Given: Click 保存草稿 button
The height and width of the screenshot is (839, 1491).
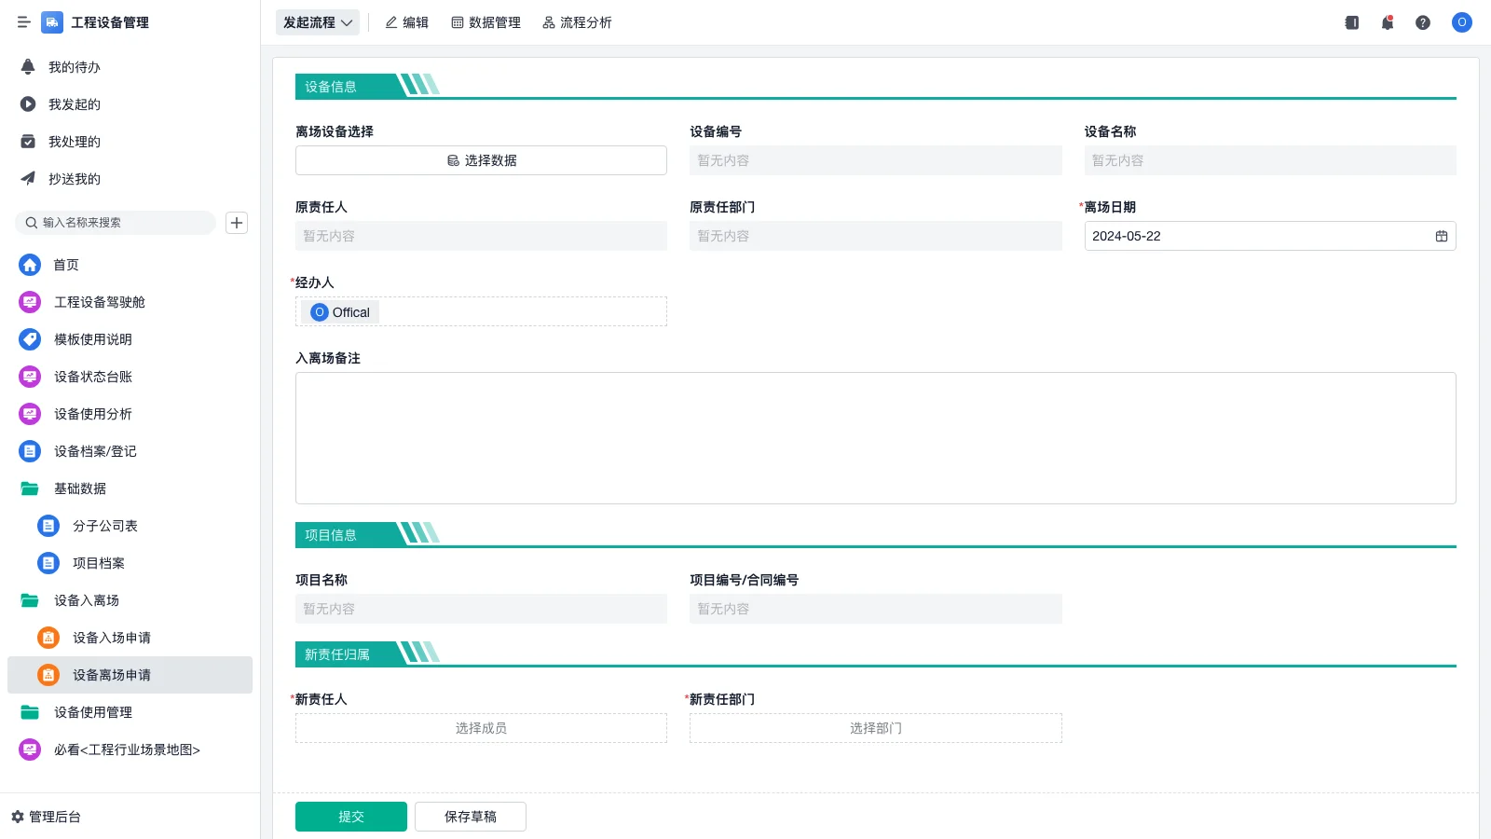Looking at the screenshot, I should pyautogui.click(x=471, y=817).
